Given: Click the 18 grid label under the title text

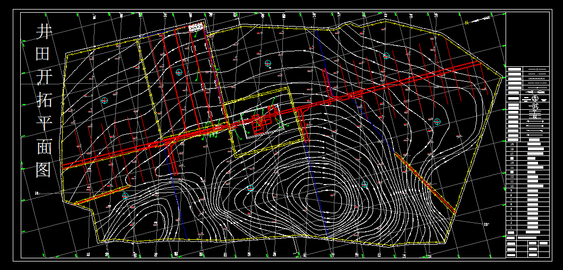Looking at the screenshot, I should [37, 193].
